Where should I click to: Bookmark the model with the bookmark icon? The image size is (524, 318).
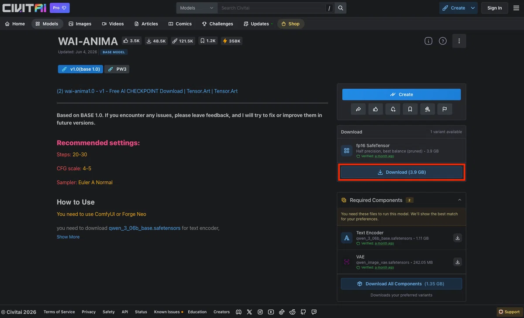410,109
